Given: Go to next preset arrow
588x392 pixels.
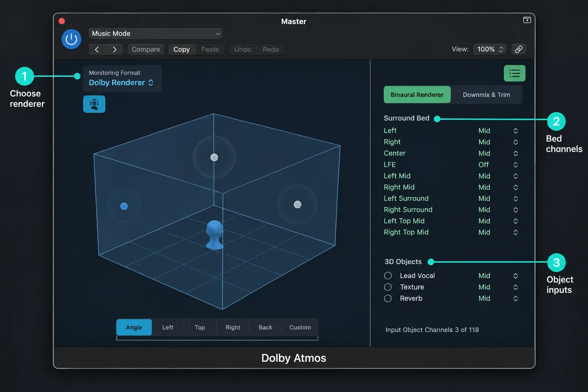Looking at the screenshot, I should tap(114, 49).
